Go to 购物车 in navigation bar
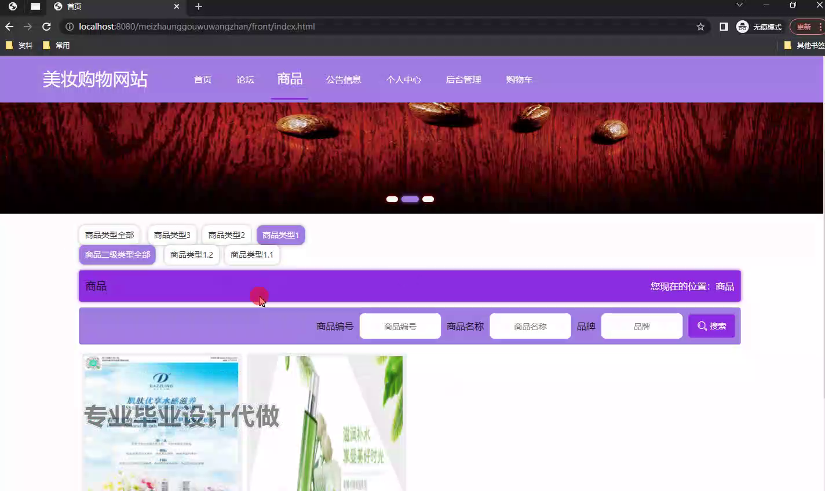This screenshot has width=825, height=491. point(519,80)
